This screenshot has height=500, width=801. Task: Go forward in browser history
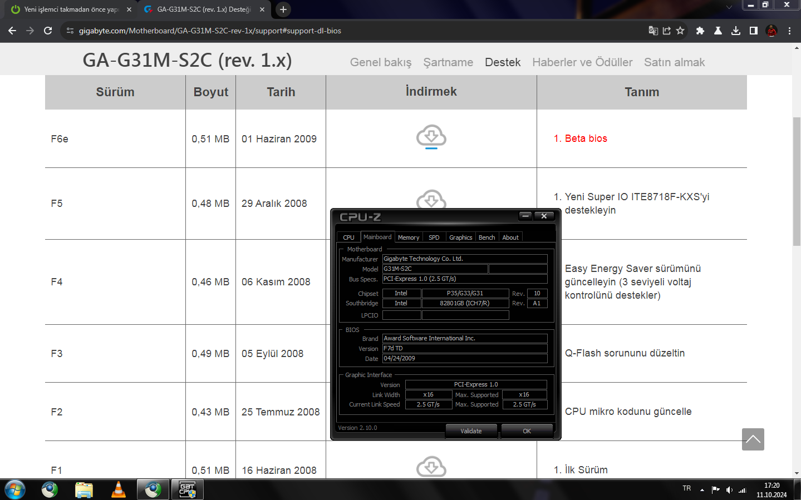point(30,31)
